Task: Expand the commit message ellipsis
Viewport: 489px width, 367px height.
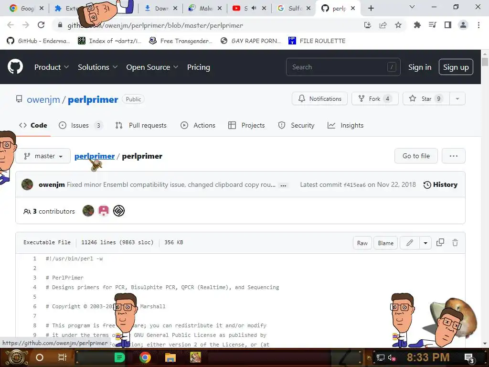Action: coord(283,185)
